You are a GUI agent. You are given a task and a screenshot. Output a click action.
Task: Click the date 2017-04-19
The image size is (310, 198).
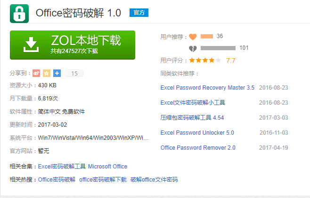274,148
